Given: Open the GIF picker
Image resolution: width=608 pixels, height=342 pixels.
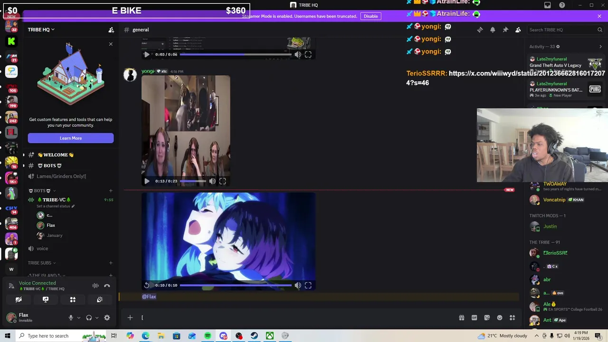Looking at the screenshot, I should (474, 318).
